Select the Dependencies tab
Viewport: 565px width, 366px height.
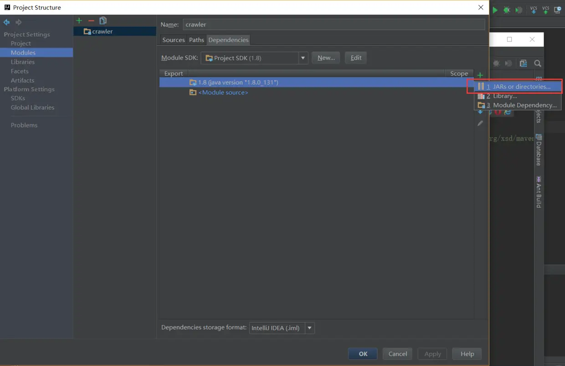pos(228,40)
